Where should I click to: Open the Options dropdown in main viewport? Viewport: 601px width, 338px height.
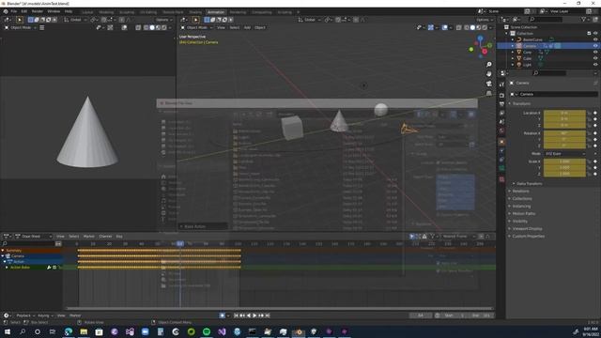point(485,20)
